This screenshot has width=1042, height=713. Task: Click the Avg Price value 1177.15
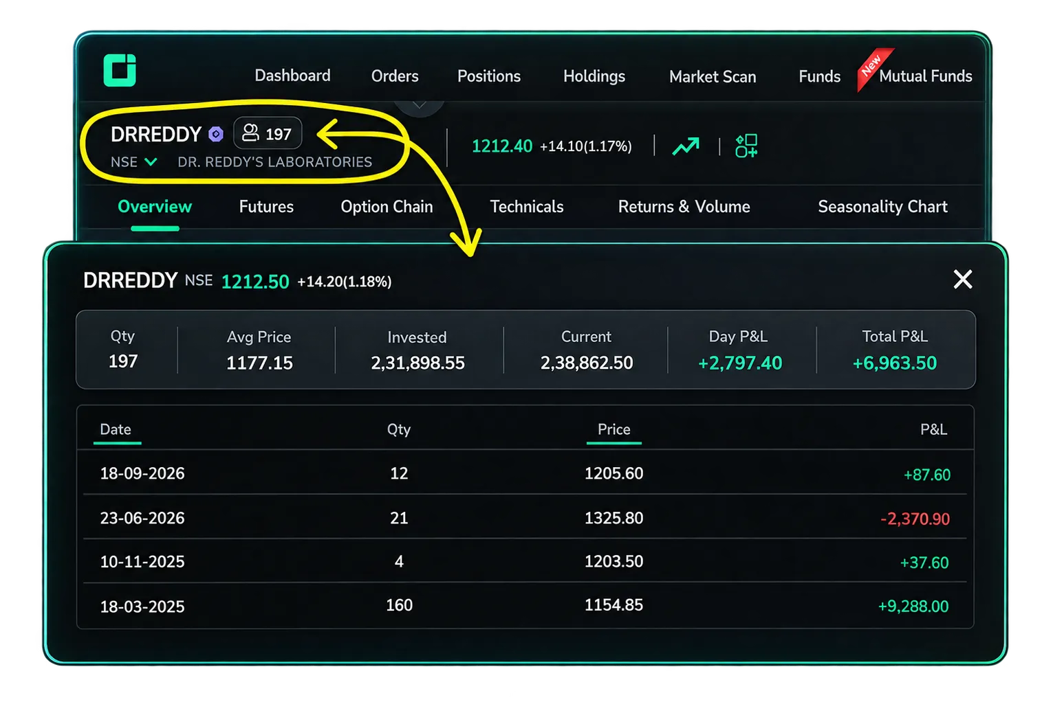[259, 363]
